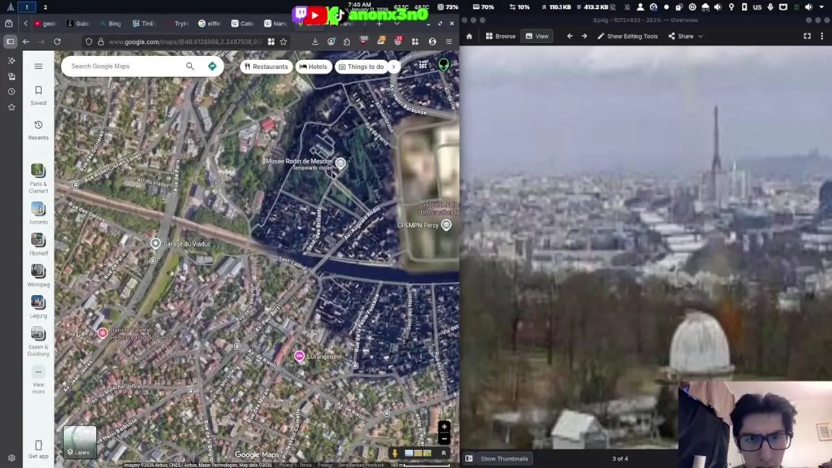This screenshot has height=468, width=832.
Task: Toggle Gwenview sidebar icon at bottom-left
Action: [x=469, y=458]
